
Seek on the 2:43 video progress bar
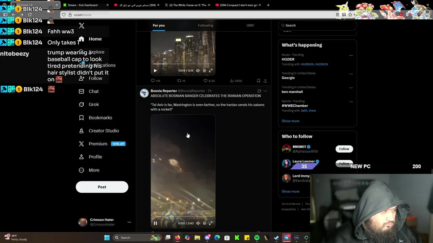click(x=183, y=216)
